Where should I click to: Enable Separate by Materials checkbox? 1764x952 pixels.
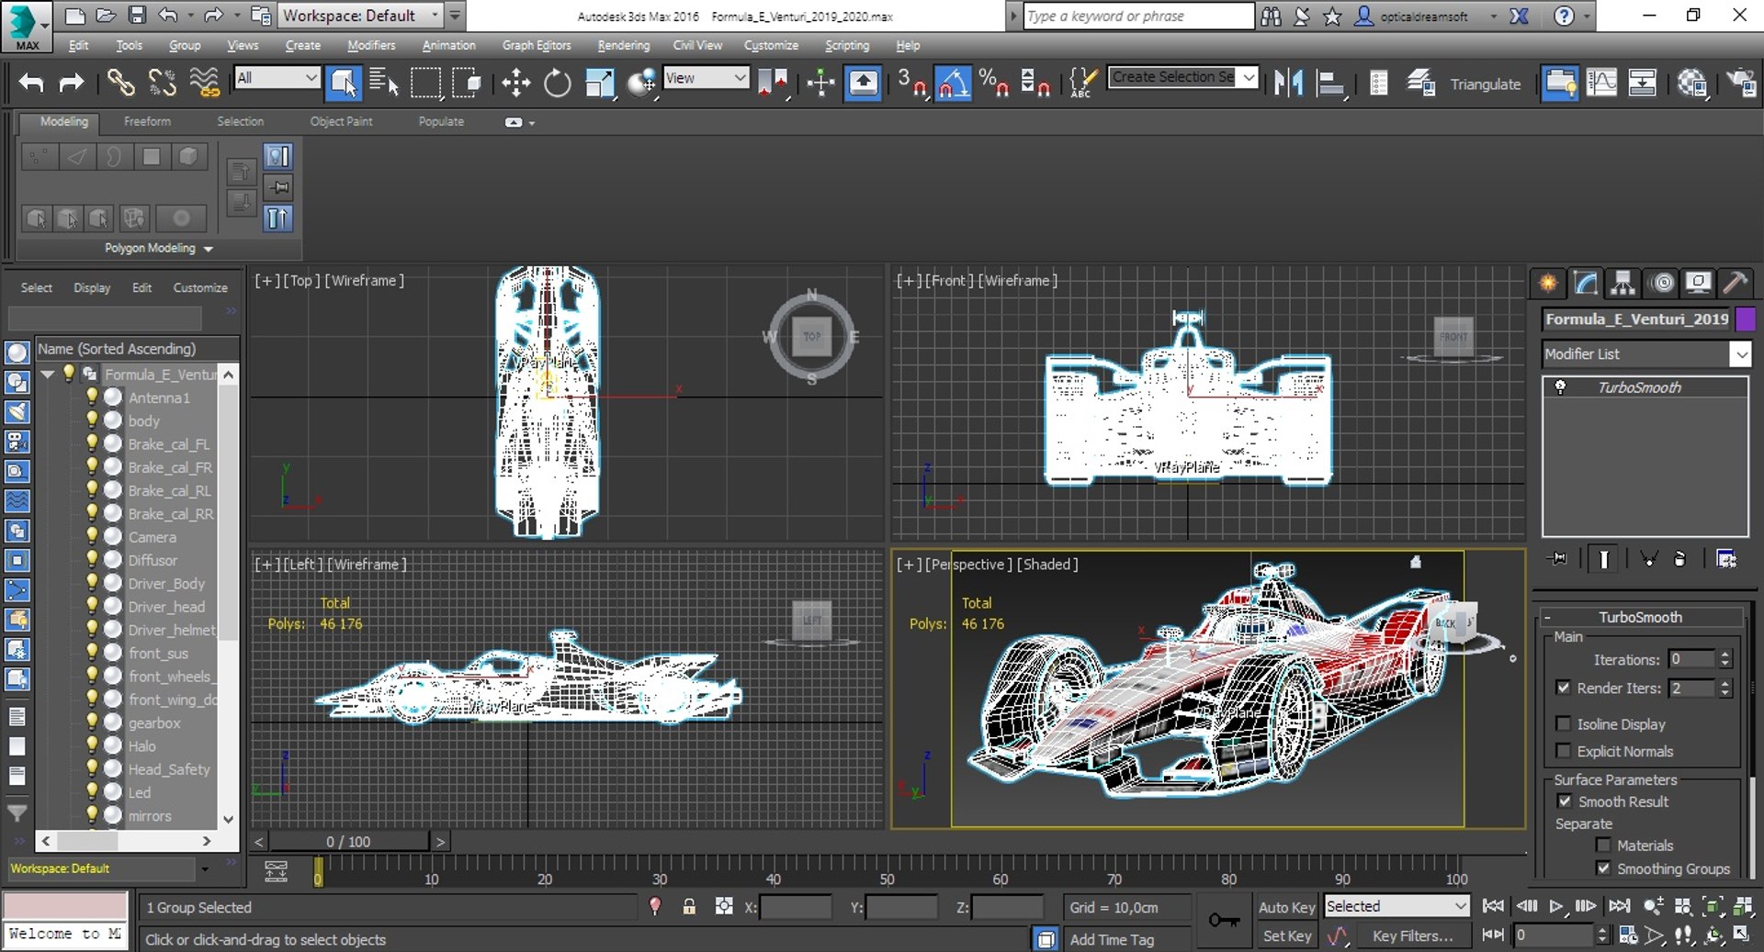(1603, 845)
